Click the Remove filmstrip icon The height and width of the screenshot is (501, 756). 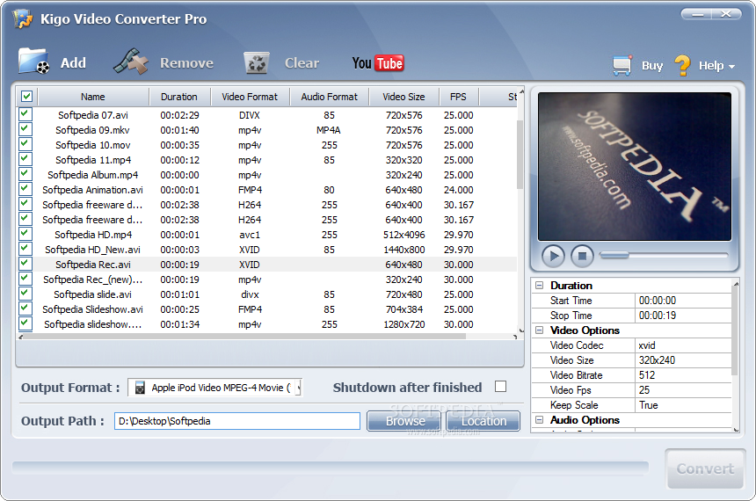131,62
